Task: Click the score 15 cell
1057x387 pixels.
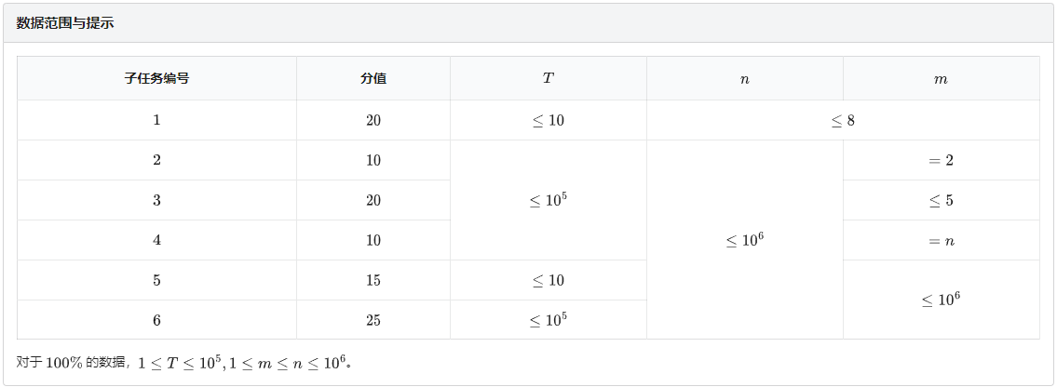Action: click(373, 280)
